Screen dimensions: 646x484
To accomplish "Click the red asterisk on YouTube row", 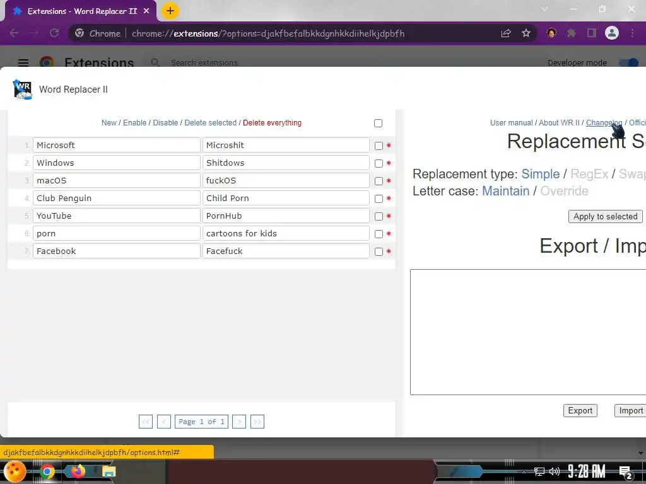I will click(389, 217).
